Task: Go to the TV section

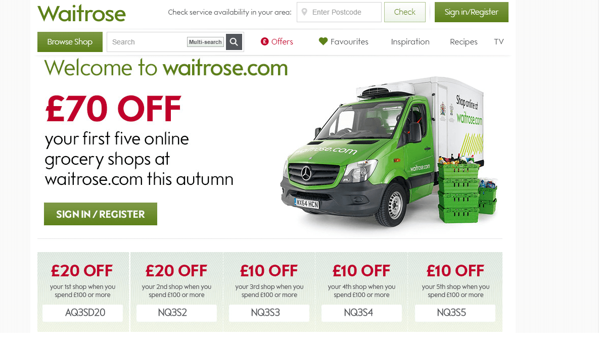Action: pyautogui.click(x=498, y=41)
